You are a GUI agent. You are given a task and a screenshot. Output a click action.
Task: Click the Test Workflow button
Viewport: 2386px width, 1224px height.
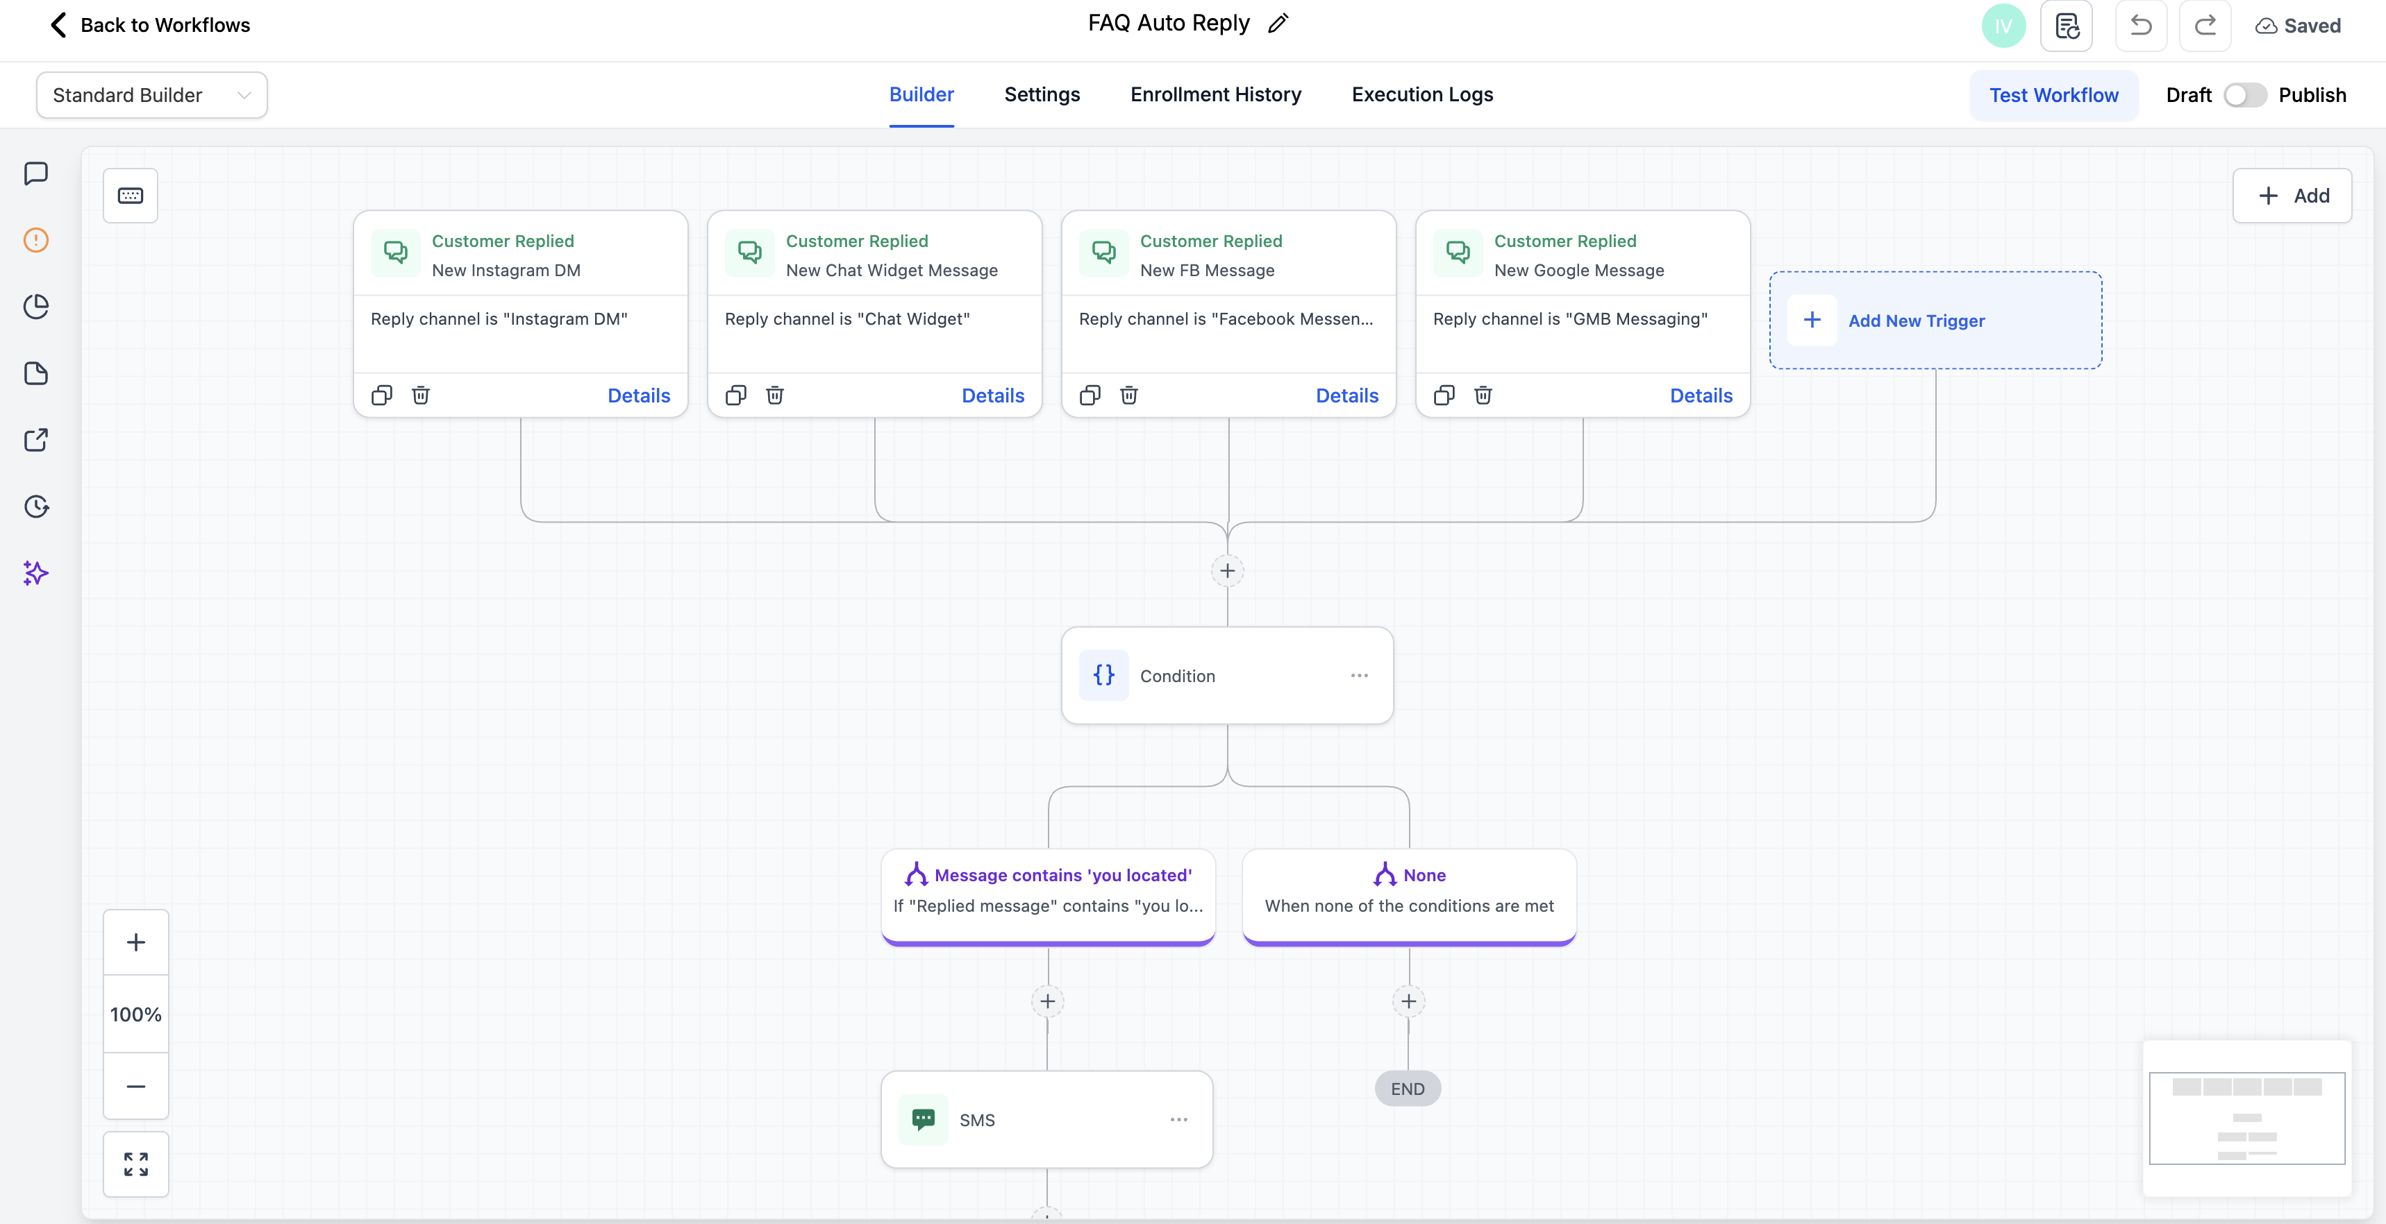pos(2053,95)
